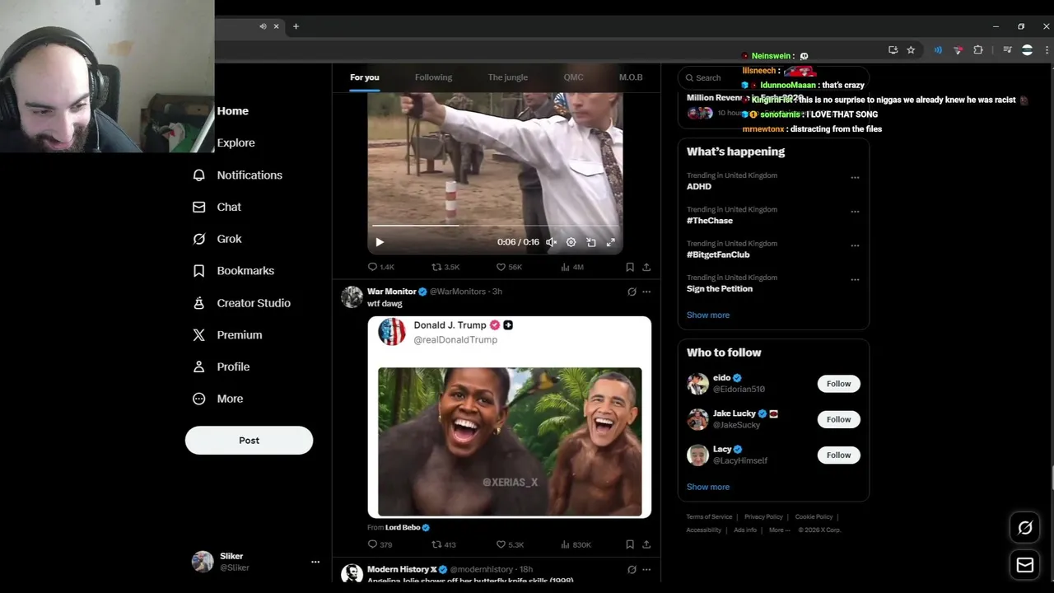The height and width of the screenshot is (593, 1054).
Task: Open the Lord Bebo source link
Action: (x=403, y=527)
